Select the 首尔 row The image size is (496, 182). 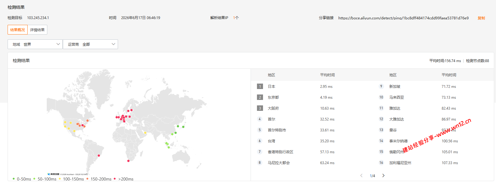[x=312, y=119]
